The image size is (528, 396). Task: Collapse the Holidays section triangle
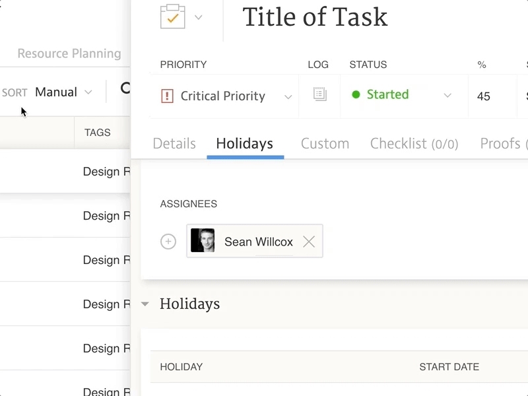[x=145, y=304]
